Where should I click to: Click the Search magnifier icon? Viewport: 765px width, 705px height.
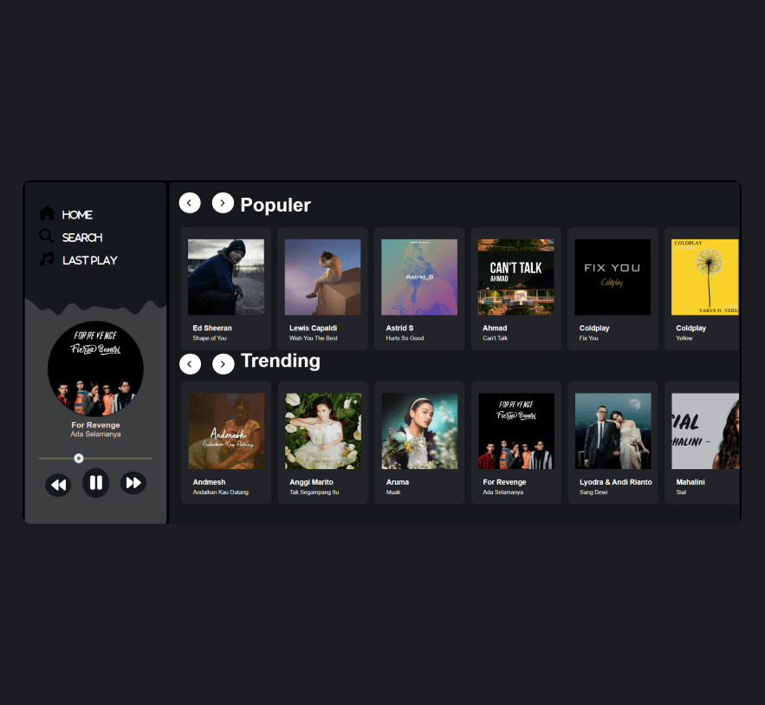pos(47,236)
